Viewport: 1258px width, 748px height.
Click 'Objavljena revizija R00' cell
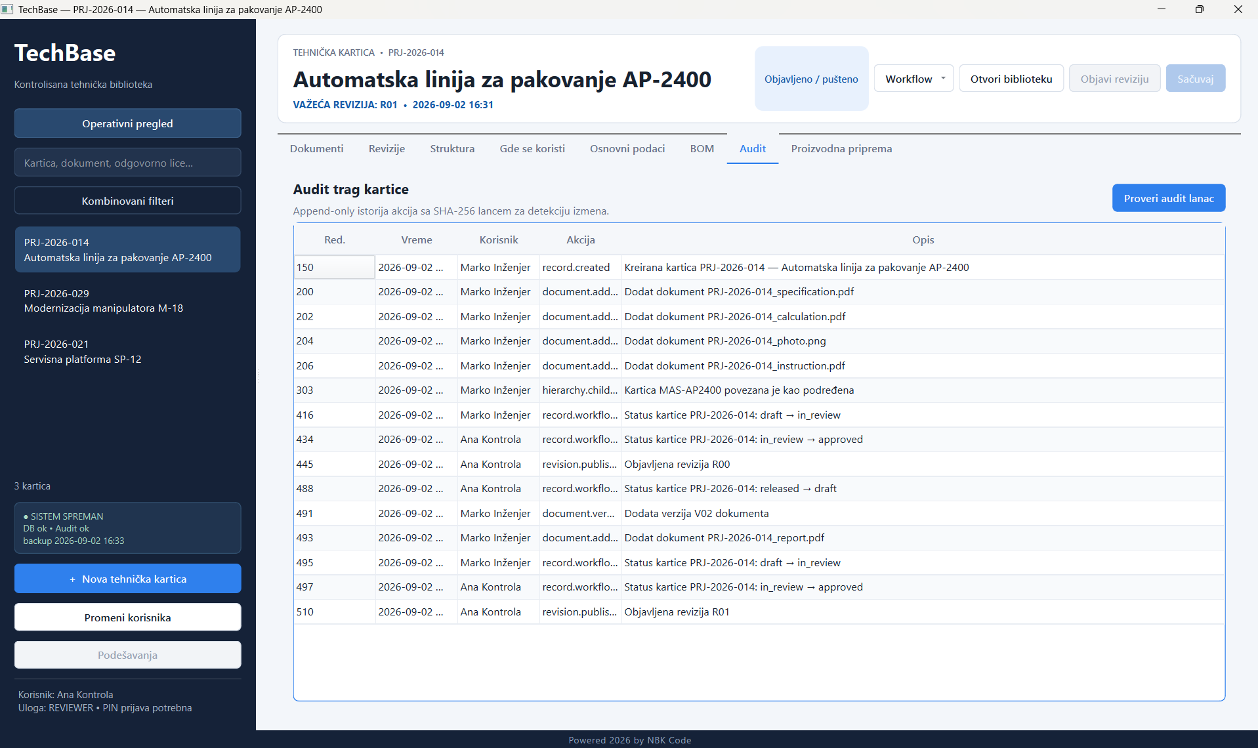coord(923,465)
